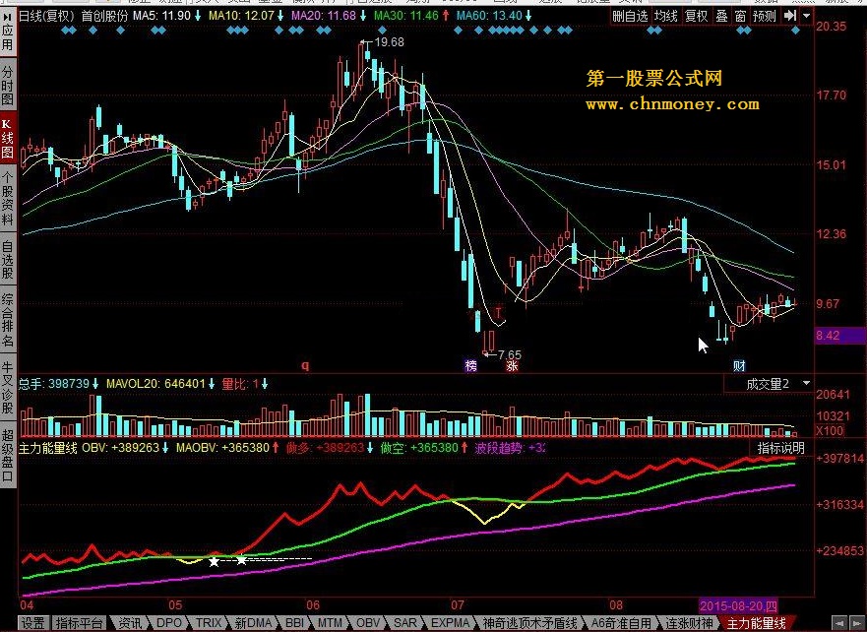Click the 2015-08-20 date label on timeline
The height and width of the screenshot is (632, 867).
[x=739, y=605]
